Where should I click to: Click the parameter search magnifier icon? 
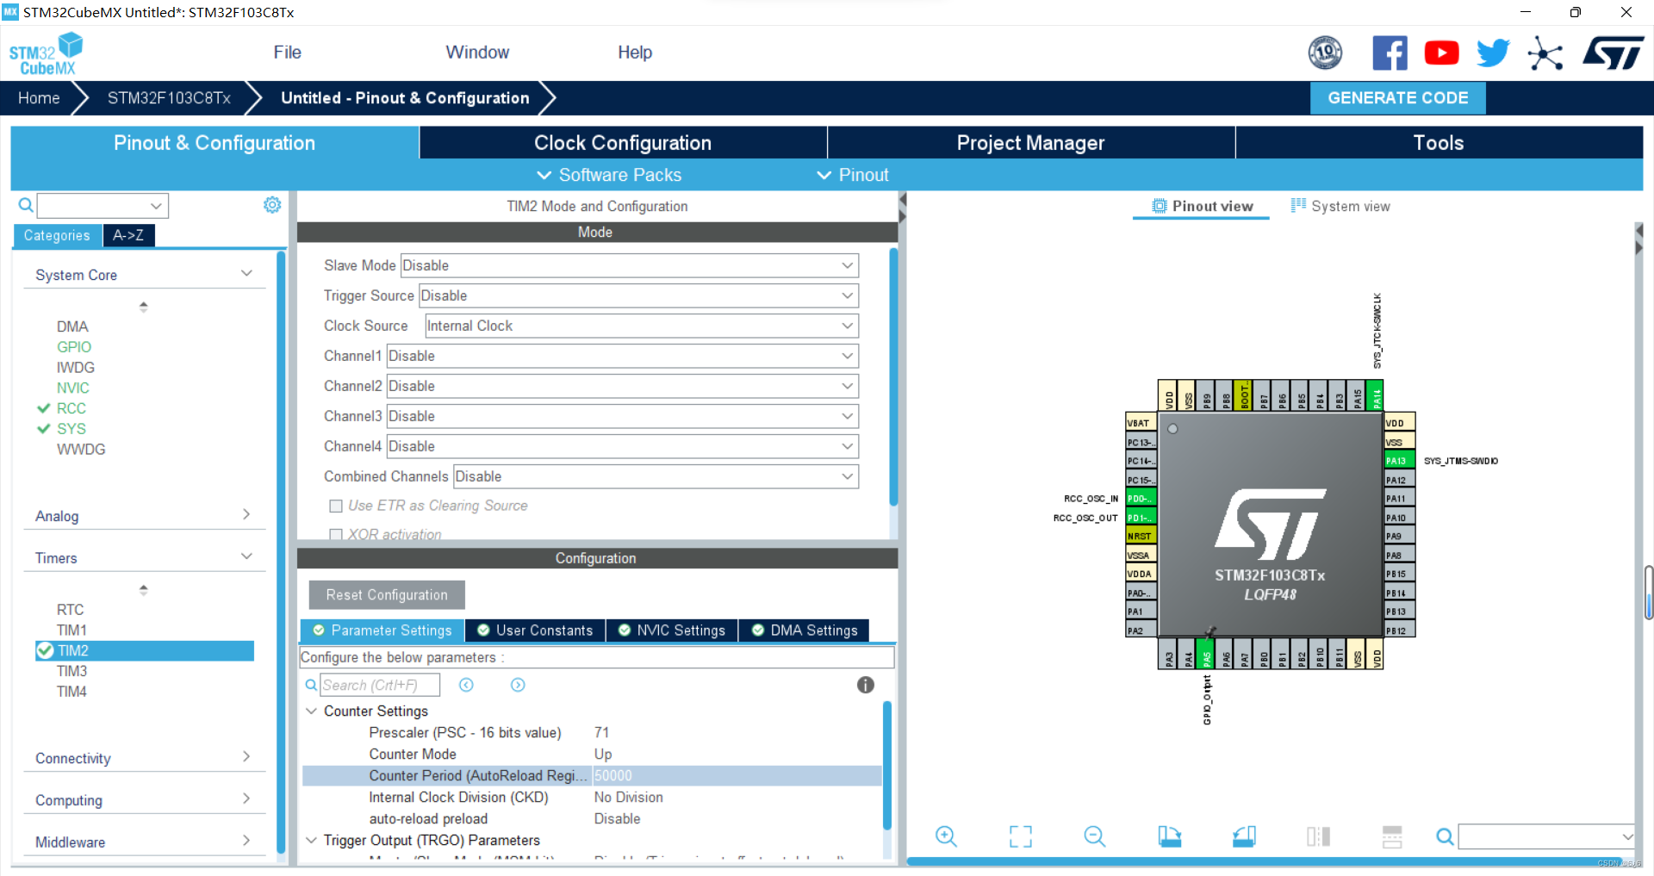[x=311, y=685]
